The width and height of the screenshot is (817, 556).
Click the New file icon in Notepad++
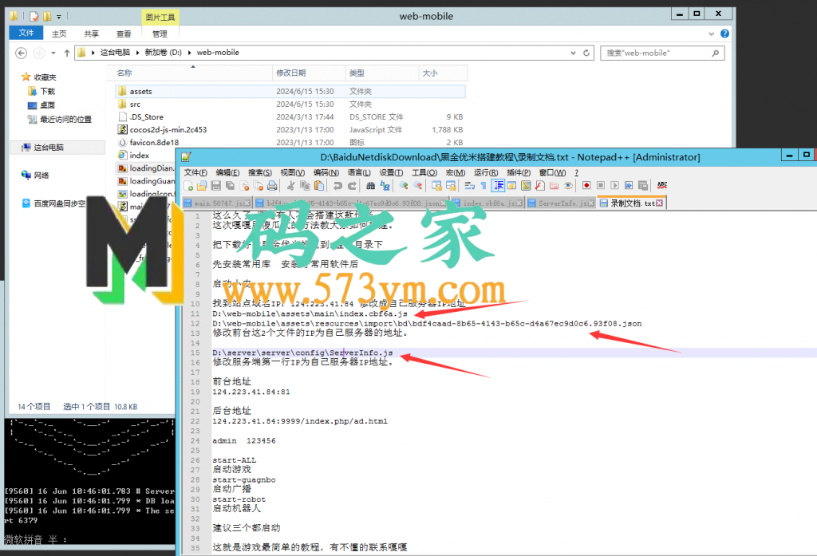click(188, 186)
